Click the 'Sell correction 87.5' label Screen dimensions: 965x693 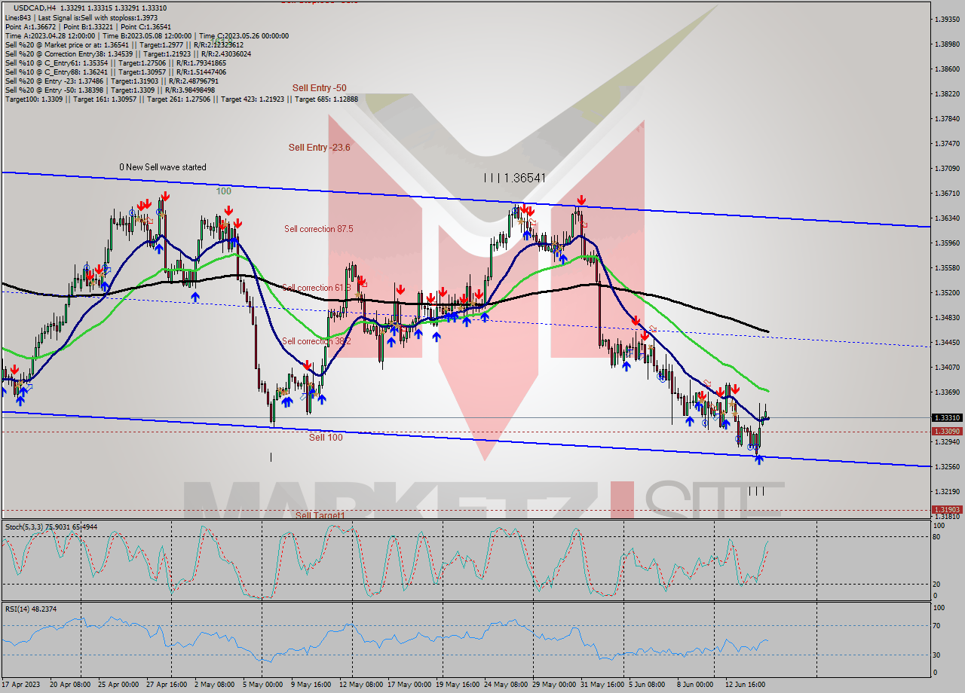[318, 228]
